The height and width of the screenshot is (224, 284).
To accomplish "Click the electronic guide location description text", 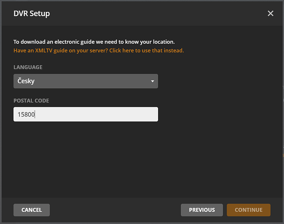I will click(94, 42).
